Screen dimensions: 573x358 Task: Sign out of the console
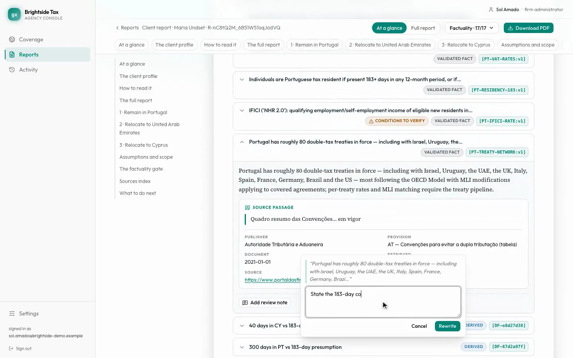click(20, 348)
